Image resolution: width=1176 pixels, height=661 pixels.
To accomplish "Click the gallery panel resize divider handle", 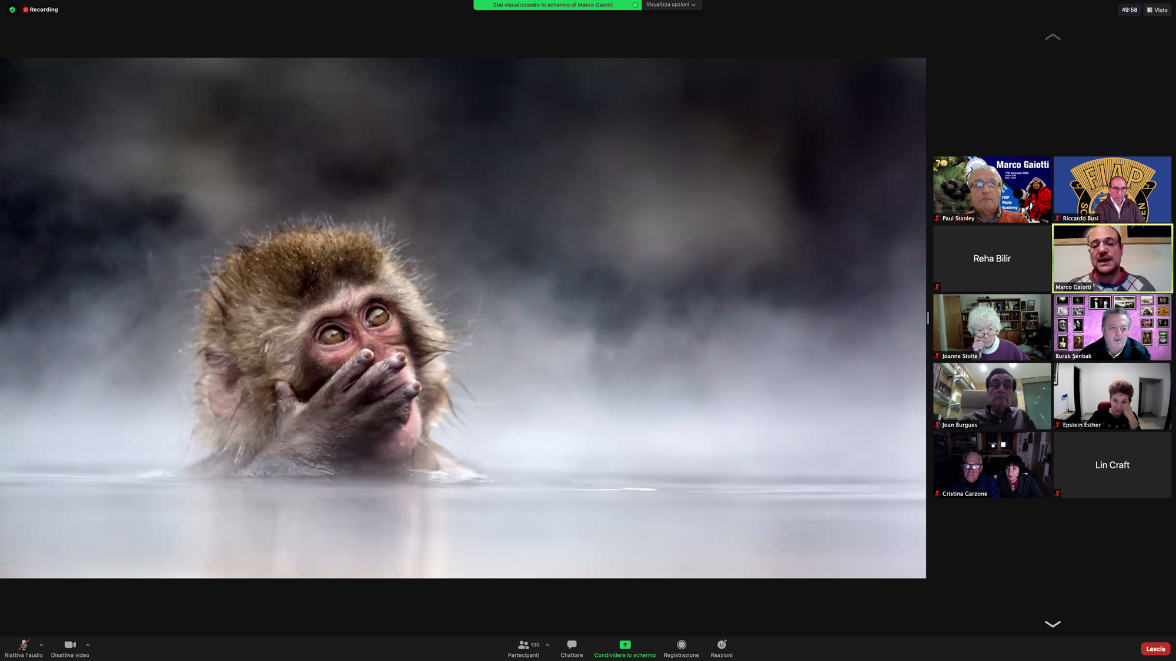I will [928, 318].
